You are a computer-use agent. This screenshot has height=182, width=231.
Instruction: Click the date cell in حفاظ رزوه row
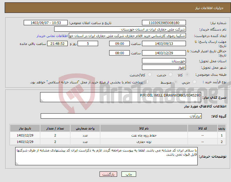(25, 135)
